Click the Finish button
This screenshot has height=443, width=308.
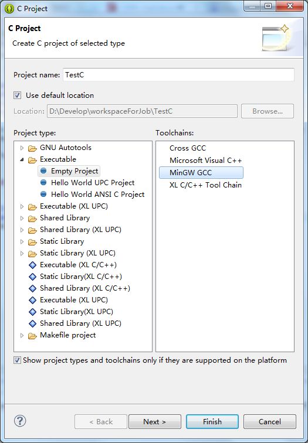point(212,421)
